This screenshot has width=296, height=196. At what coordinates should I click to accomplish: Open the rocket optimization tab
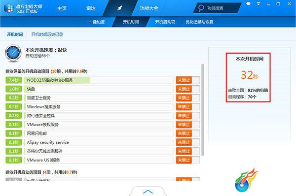pyautogui.click(x=120, y=8)
